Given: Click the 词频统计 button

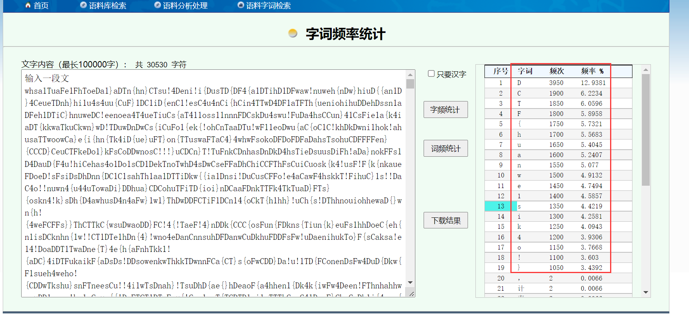Looking at the screenshot, I should coord(446,148).
